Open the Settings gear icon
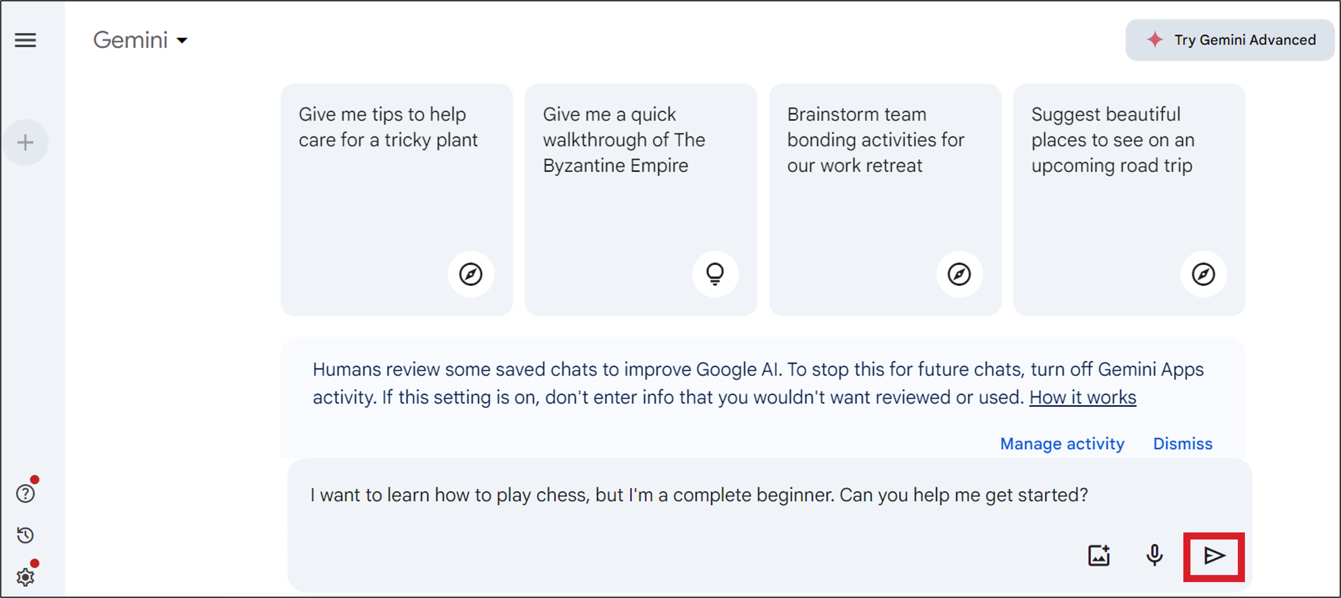 click(25, 577)
